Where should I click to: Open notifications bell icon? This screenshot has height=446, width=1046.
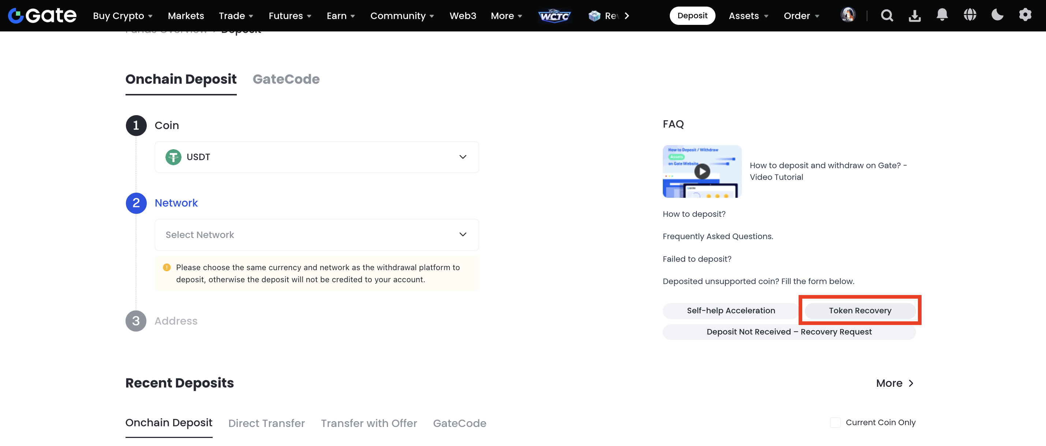point(942,15)
